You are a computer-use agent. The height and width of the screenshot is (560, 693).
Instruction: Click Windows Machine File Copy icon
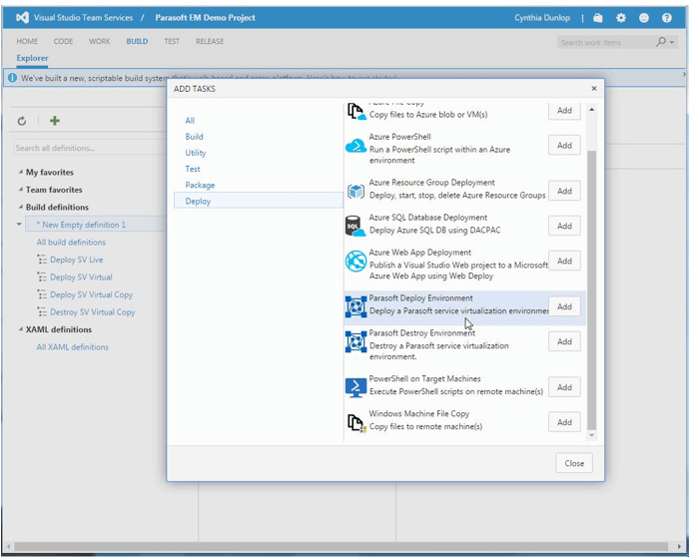[356, 422]
